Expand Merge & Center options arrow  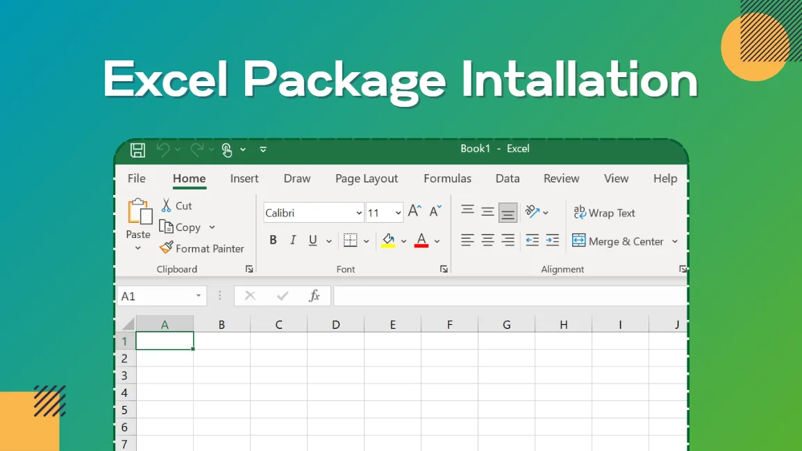675,241
